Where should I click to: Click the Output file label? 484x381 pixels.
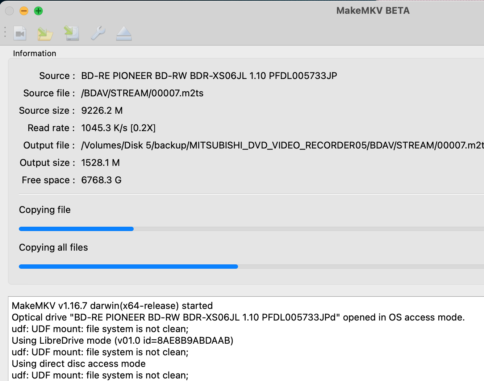(49, 145)
